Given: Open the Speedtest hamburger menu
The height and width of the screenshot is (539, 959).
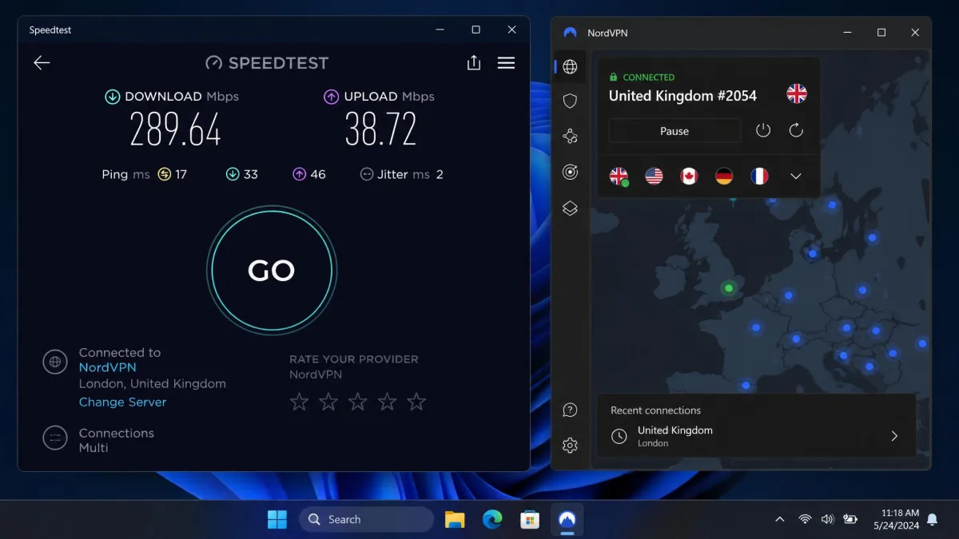Looking at the screenshot, I should [x=506, y=62].
